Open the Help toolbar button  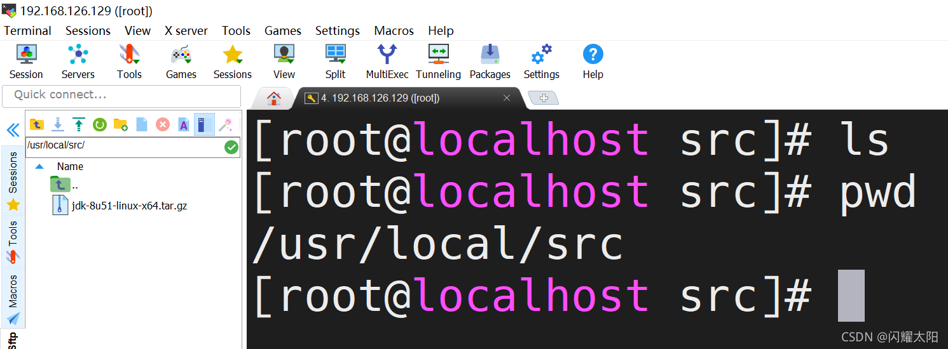593,62
